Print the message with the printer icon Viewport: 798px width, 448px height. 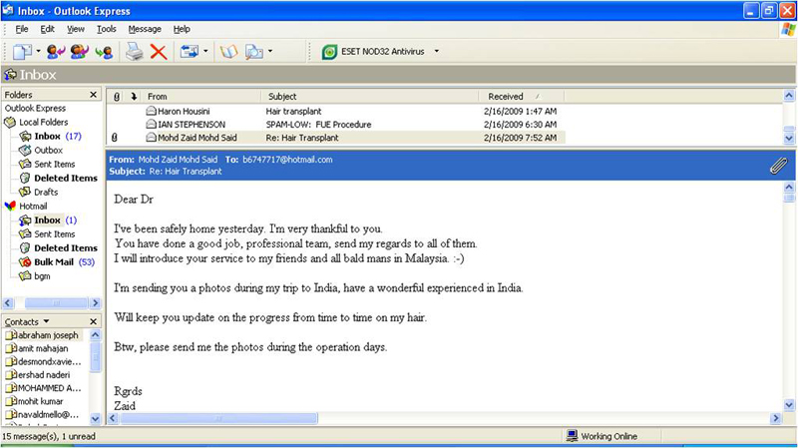point(135,51)
